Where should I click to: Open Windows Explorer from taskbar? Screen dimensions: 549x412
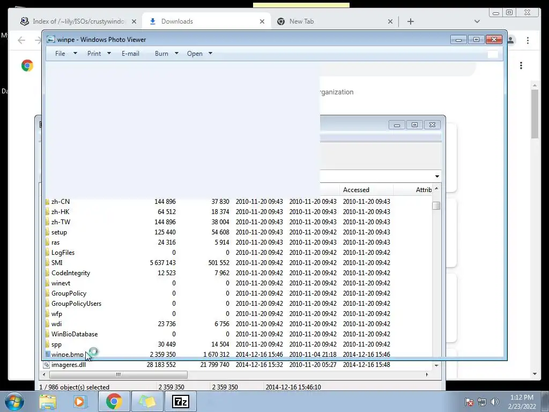point(48,401)
